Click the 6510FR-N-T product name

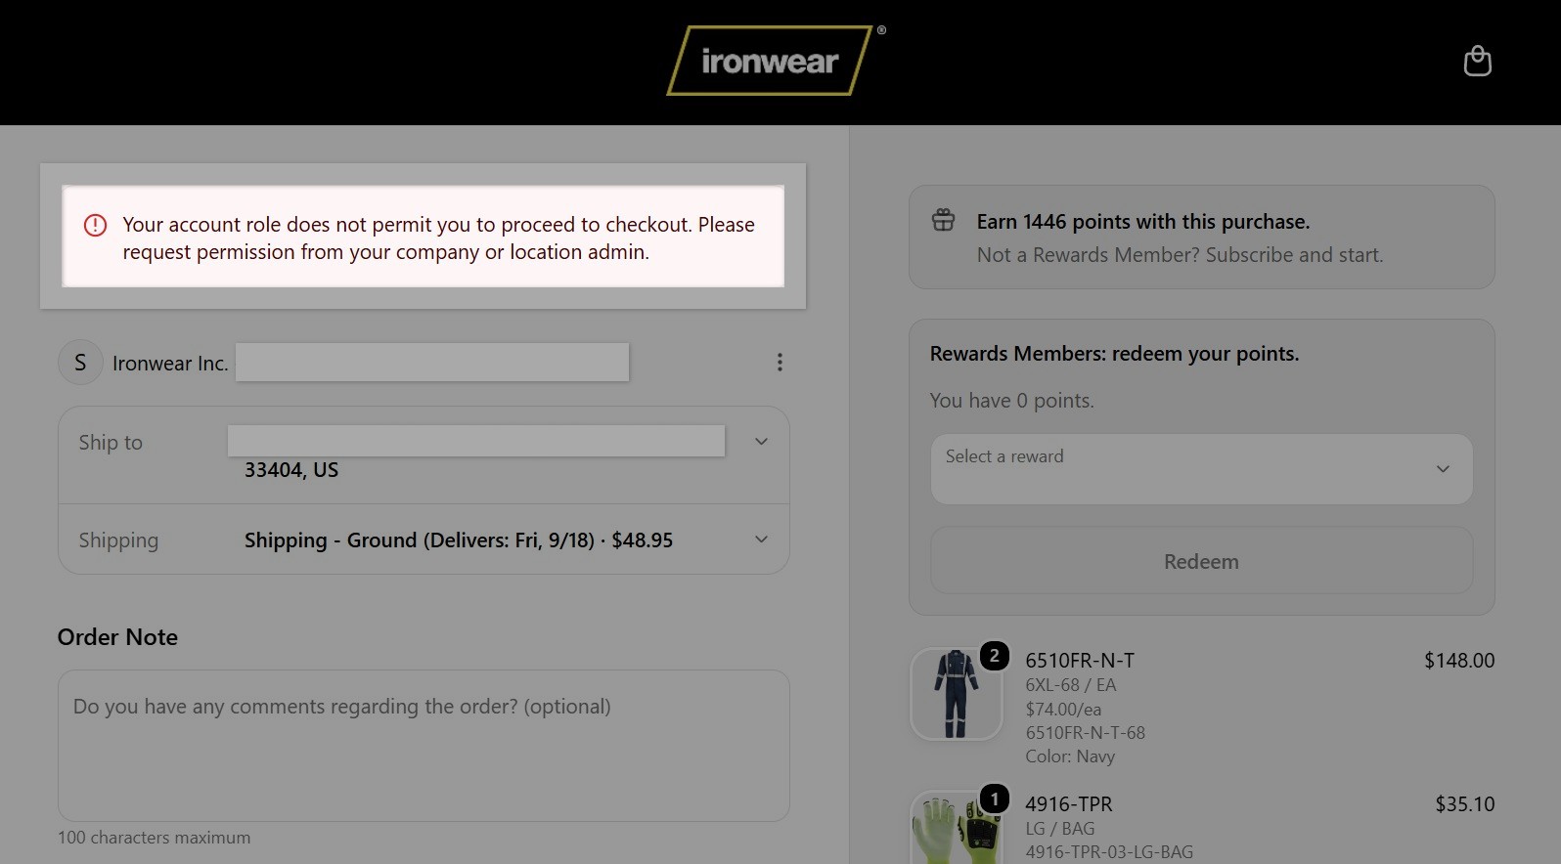(1080, 661)
